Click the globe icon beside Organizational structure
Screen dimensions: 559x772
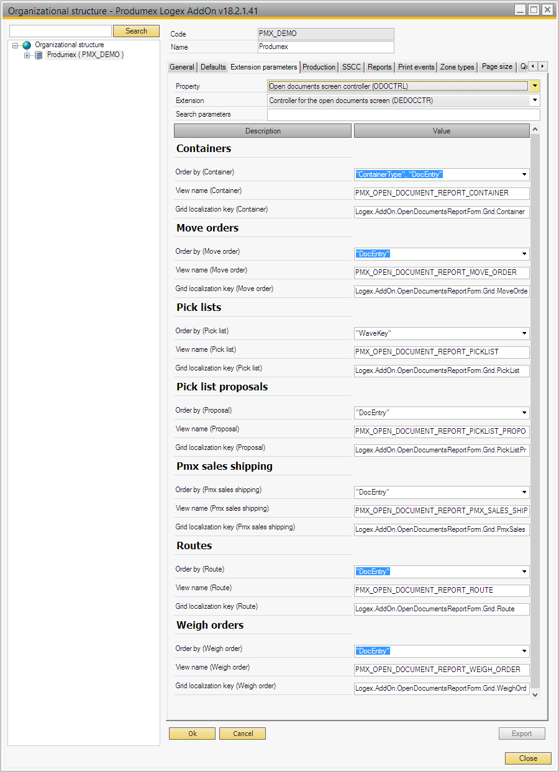click(x=26, y=44)
